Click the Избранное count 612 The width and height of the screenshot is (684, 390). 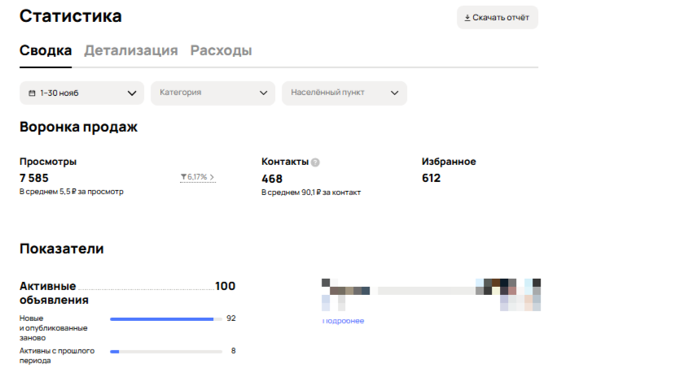tap(431, 178)
